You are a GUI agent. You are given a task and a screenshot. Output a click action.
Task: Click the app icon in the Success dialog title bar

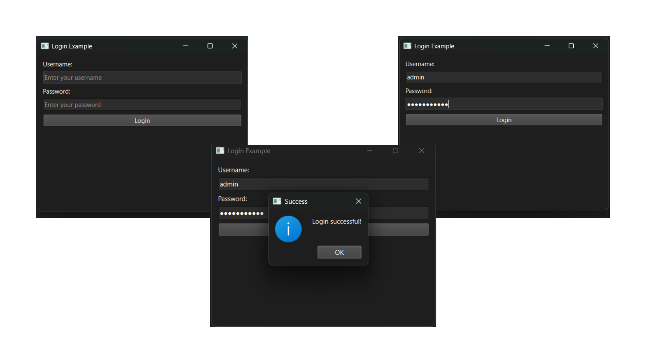coord(277,201)
